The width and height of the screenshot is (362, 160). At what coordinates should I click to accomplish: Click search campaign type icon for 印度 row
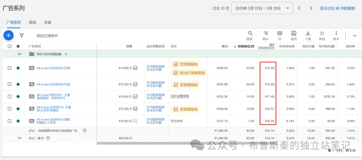(x=32, y=68)
